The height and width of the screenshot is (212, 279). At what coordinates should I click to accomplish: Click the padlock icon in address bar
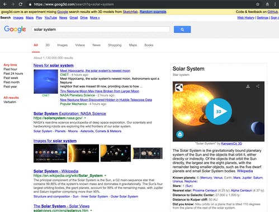(30, 4)
